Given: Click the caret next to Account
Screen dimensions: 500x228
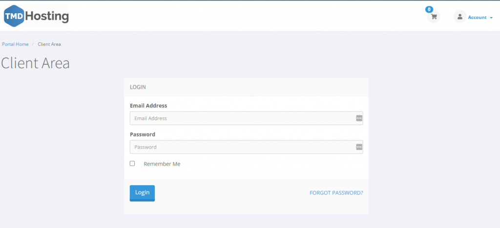Looking at the screenshot, I should point(491,18).
